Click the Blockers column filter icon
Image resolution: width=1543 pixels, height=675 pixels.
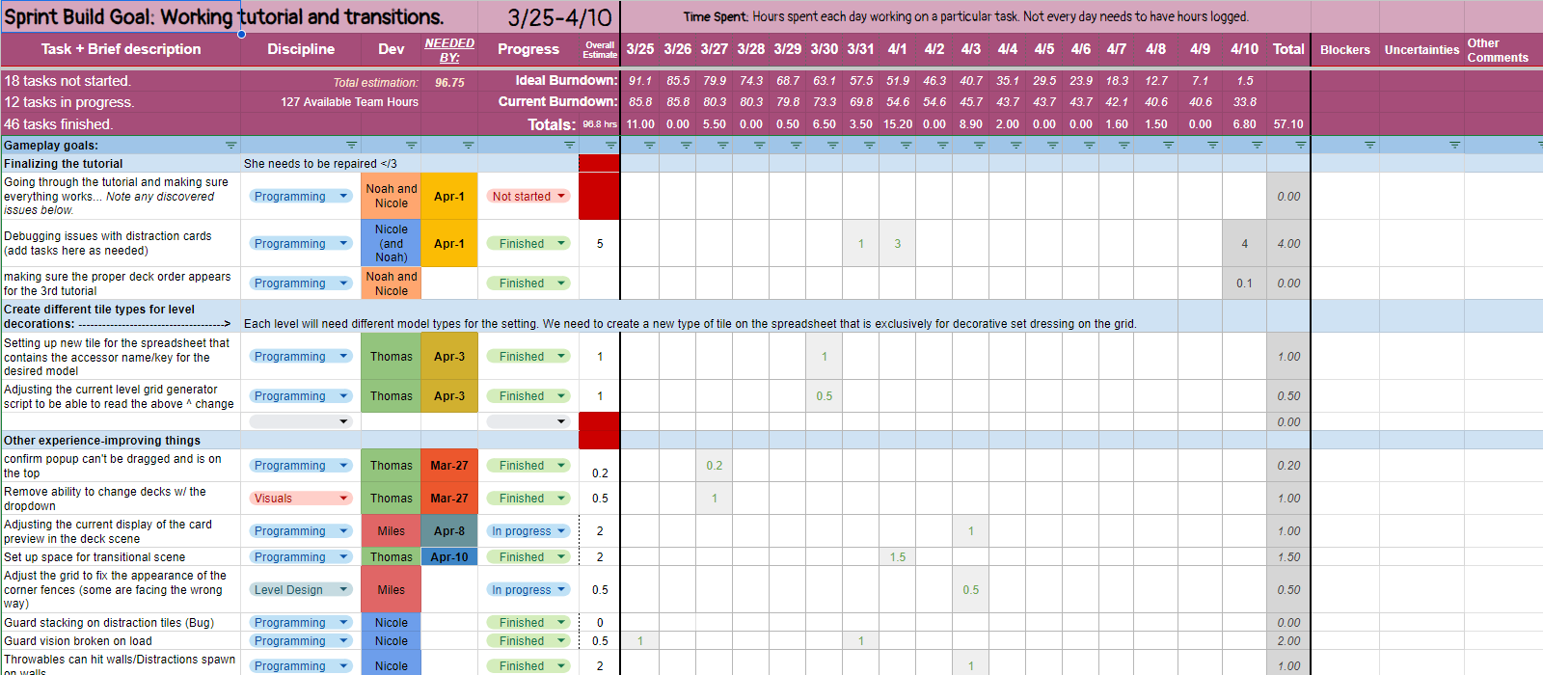point(1369,146)
